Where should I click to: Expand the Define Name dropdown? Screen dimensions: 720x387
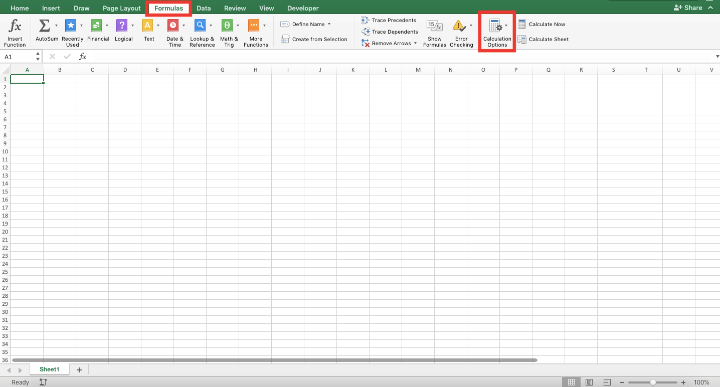[x=329, y=24]
